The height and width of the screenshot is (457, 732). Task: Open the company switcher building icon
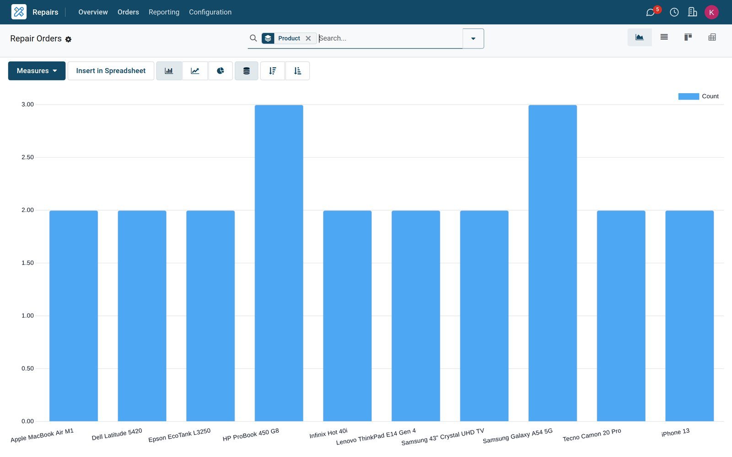tap(692, 12)
